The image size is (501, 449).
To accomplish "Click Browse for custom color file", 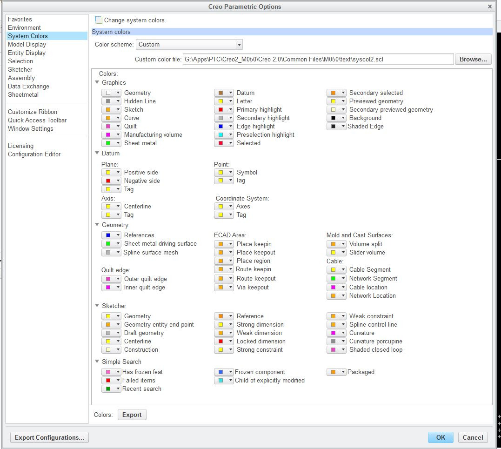I will click(x=473, y=59).
